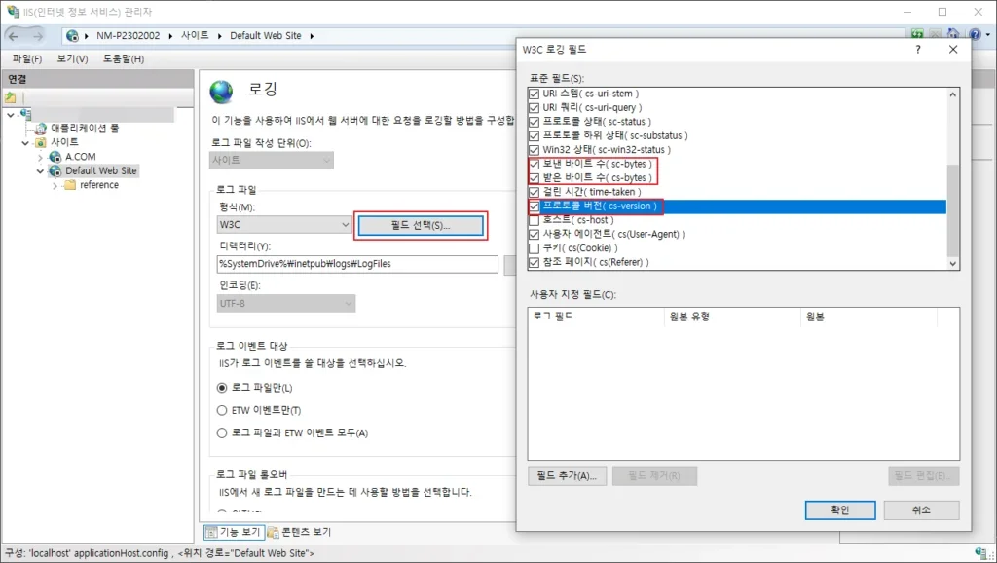The height and width of the screenshot is (563, 997).
Task: Click the features view icon at bottom
Action: 211,532
